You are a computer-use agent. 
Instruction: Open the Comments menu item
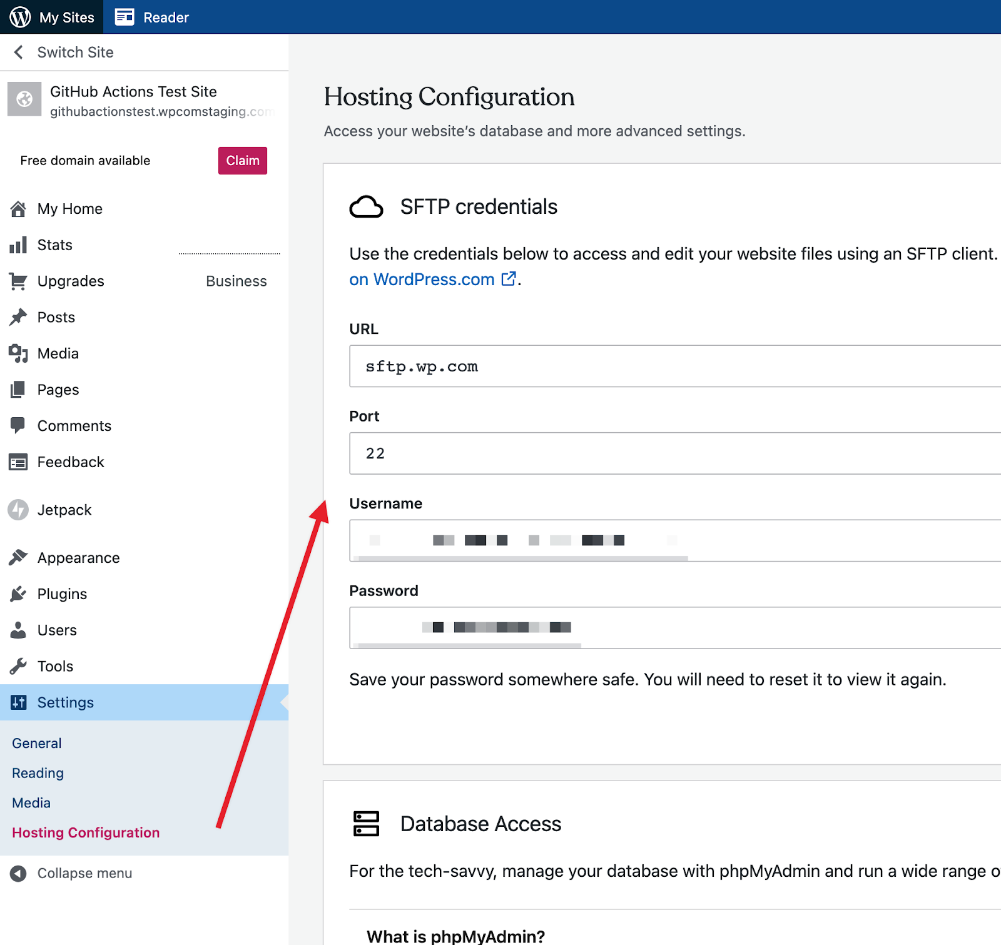point(144,426)
